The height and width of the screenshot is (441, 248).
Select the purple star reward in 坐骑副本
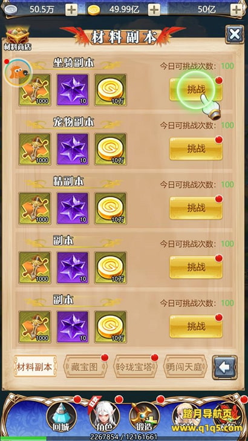tap(73, 90)
